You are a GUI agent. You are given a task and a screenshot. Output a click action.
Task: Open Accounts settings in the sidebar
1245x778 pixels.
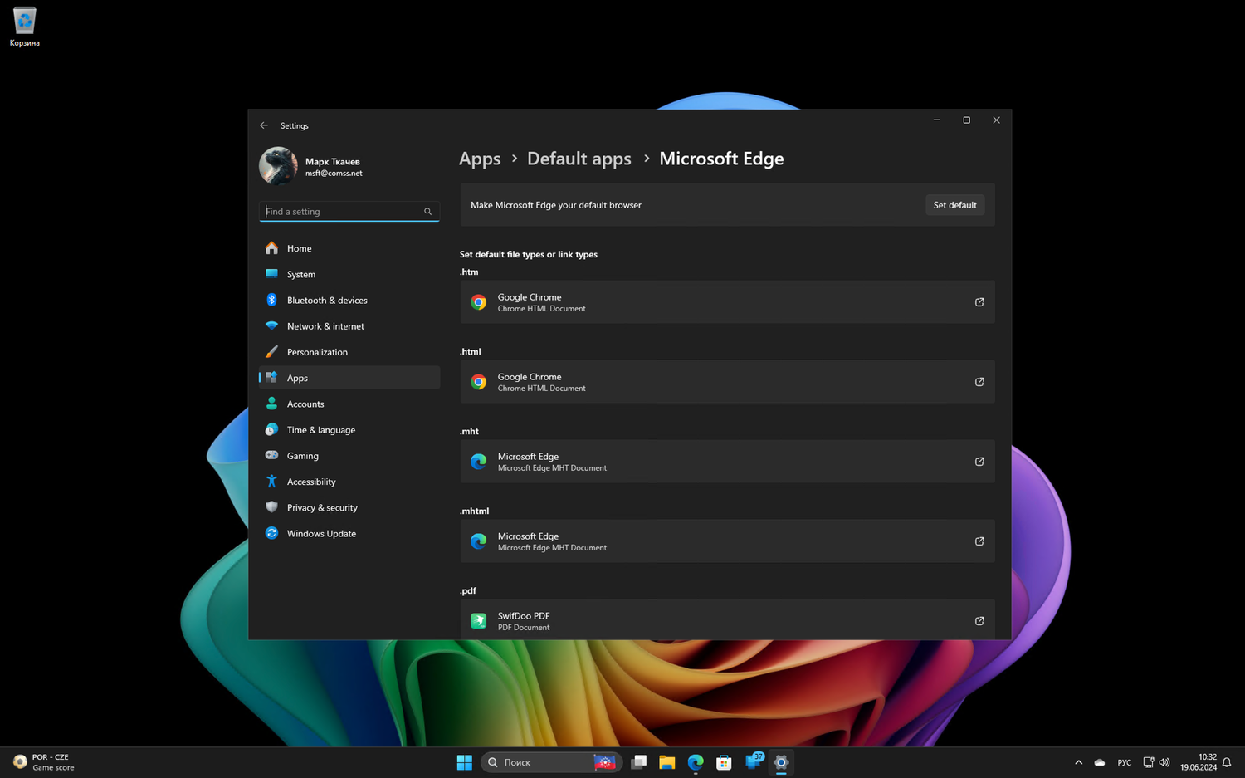tap(349, 404)
